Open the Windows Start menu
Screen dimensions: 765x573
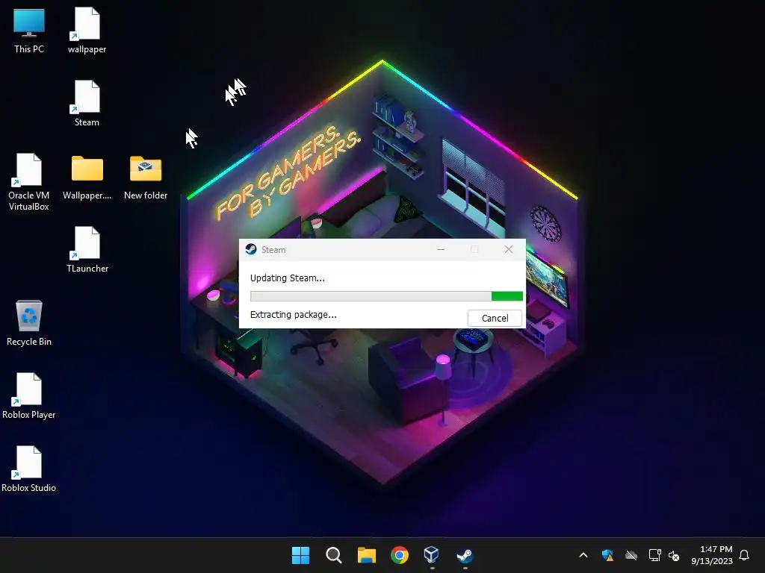[300, 555]
